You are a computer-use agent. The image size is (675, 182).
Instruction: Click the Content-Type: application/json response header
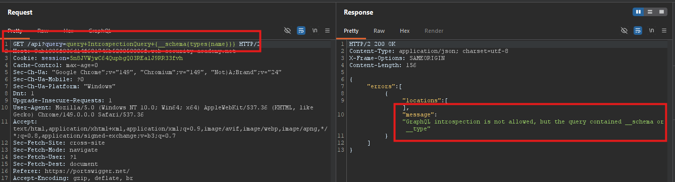(x=429, y=51)
